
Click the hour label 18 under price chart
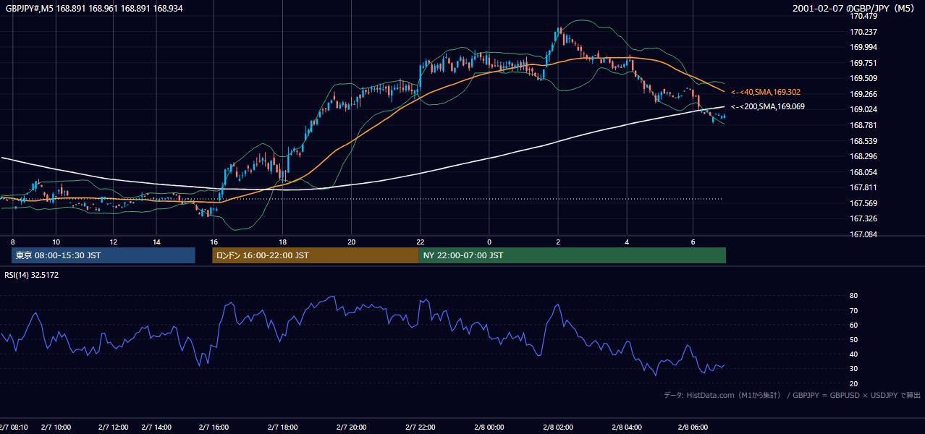(x=282, y=242)
